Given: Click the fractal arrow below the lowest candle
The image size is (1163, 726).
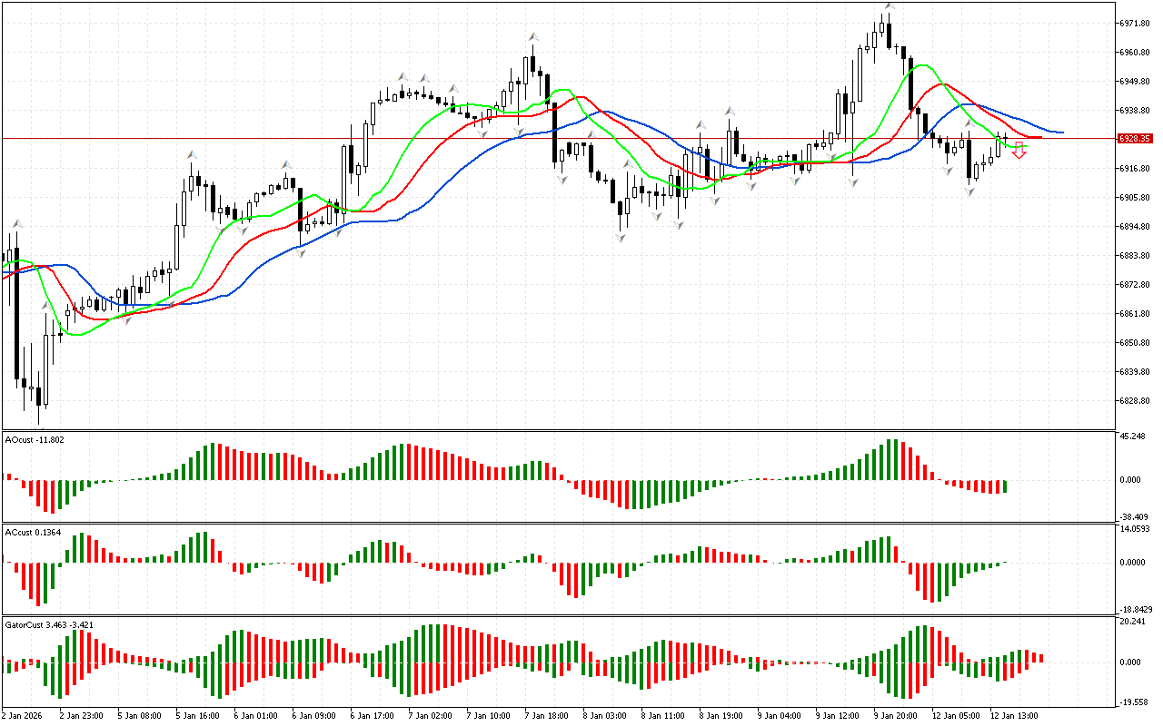Looking at the screenshot, I should 38,423.
